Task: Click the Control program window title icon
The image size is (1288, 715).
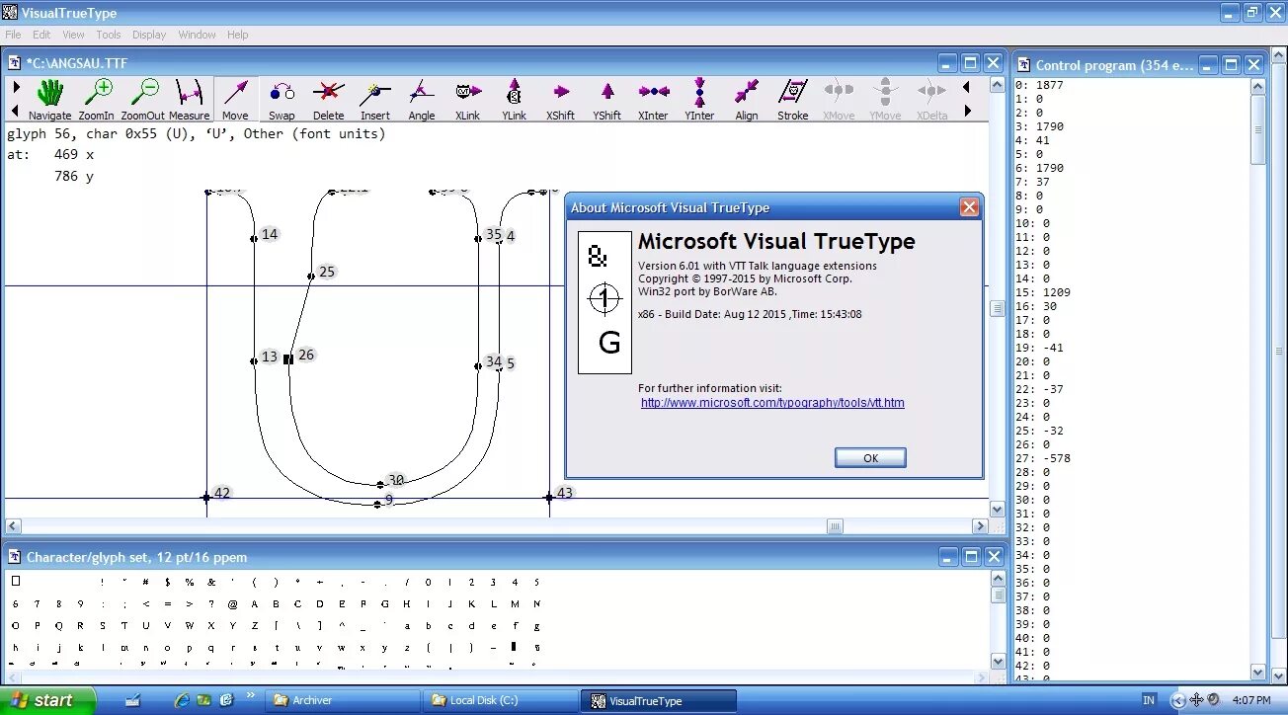Action: pos(1024,65)
